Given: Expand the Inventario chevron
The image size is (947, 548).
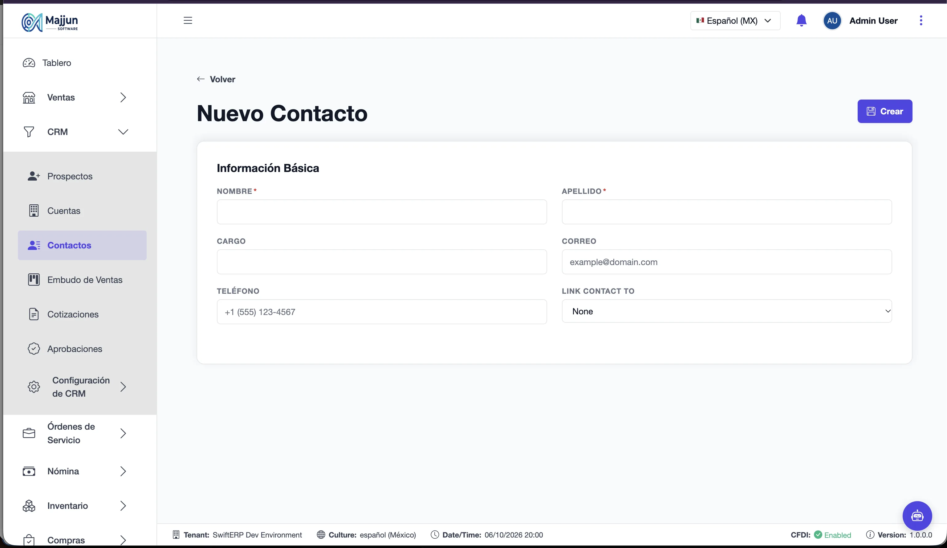Looking at the screenshot, I should tap(123, 506).
